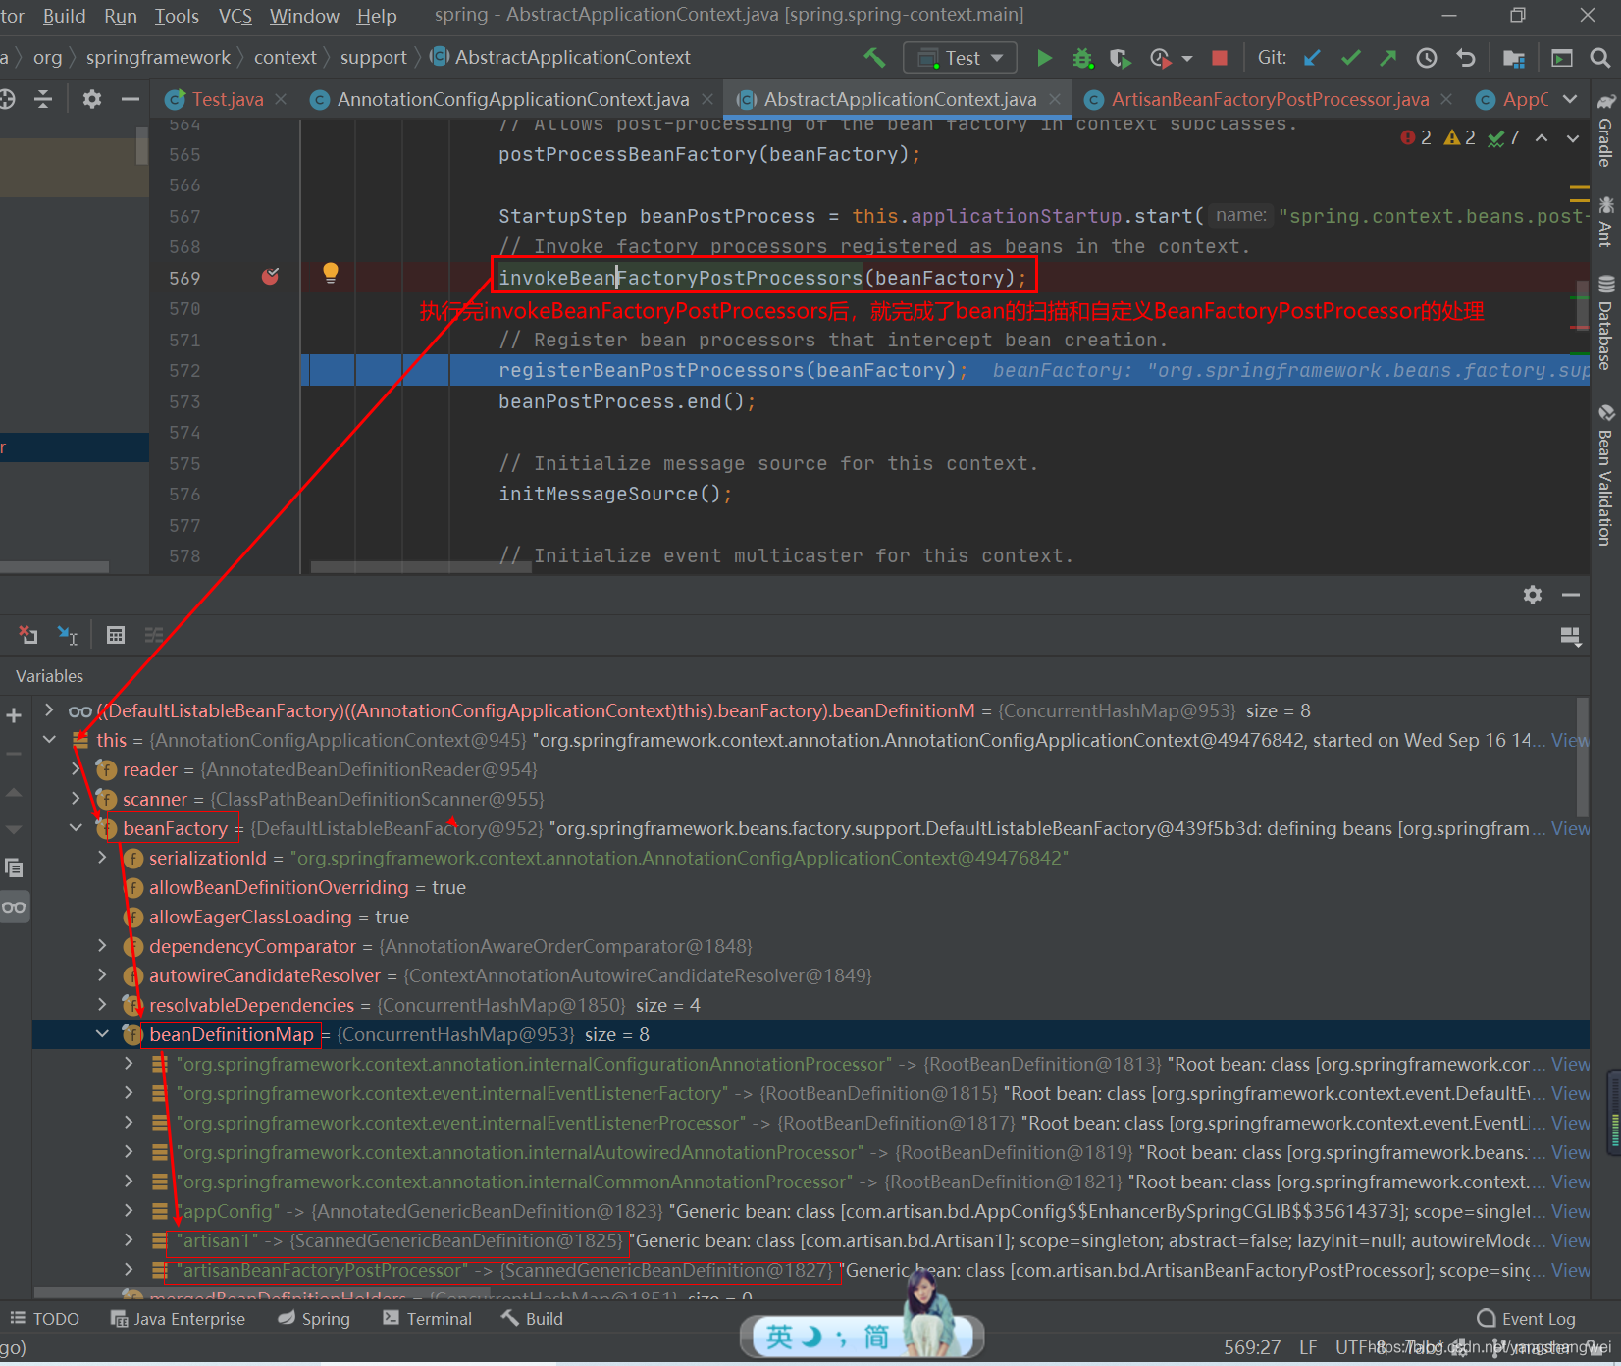Expand the reader variable node

click(x=76, y=769)
